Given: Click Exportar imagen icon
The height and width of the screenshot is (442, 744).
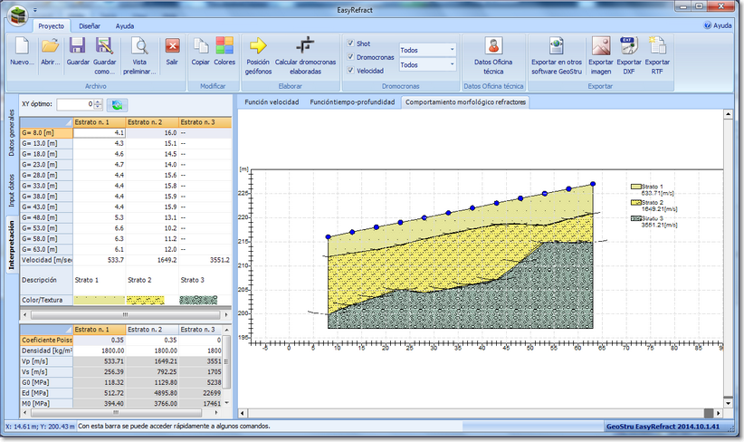Looking at the screenshot, I should pos(601,46).
